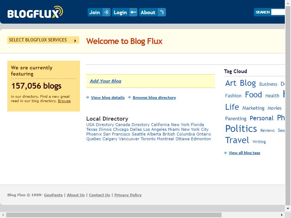Select Phoenix in Local Directory
Viewport: 291px width, 218px height.
[94, 134]
